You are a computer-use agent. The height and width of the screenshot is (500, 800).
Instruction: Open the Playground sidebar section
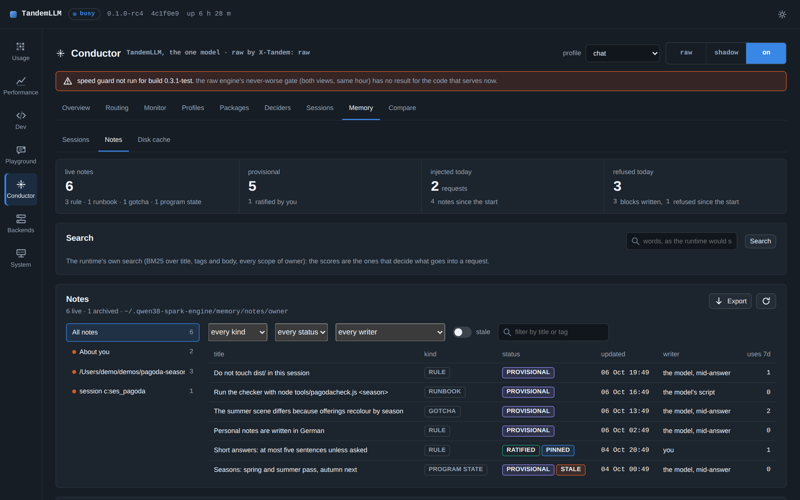[x=21, y=155]
